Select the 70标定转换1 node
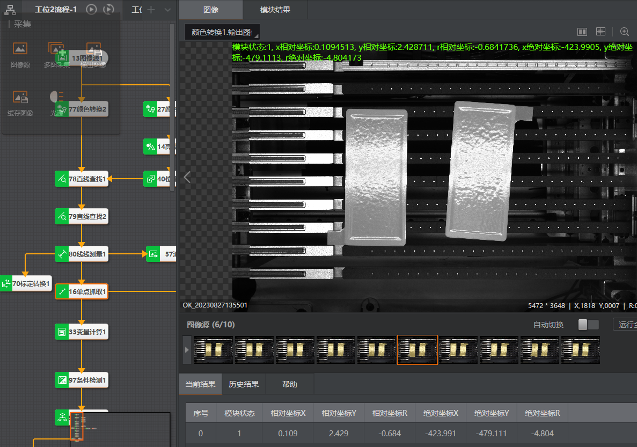Viewport: 637px width, 447px height. (26, 284)
